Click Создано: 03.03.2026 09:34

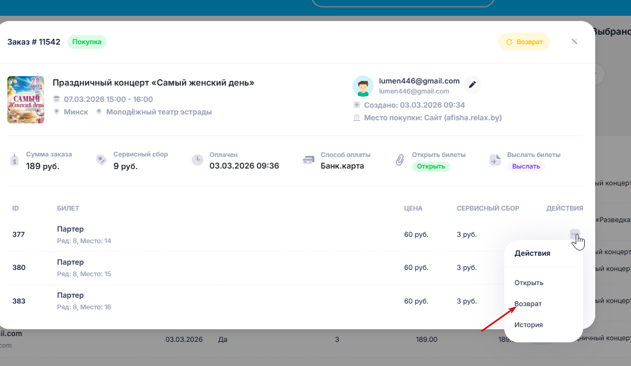click(x=415, y=105)
